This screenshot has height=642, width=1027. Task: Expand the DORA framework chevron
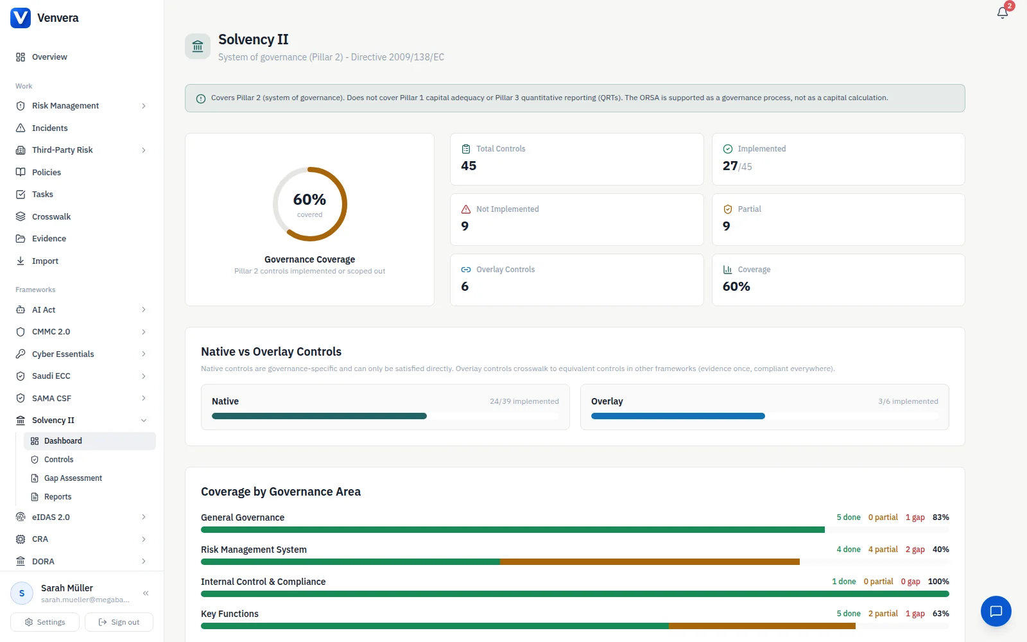(144, 561)
